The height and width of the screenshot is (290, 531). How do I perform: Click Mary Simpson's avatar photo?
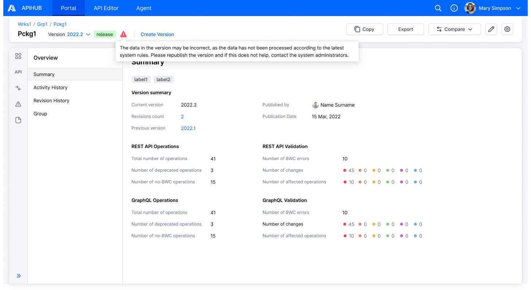pyautogui.click(x=470, y=8)
